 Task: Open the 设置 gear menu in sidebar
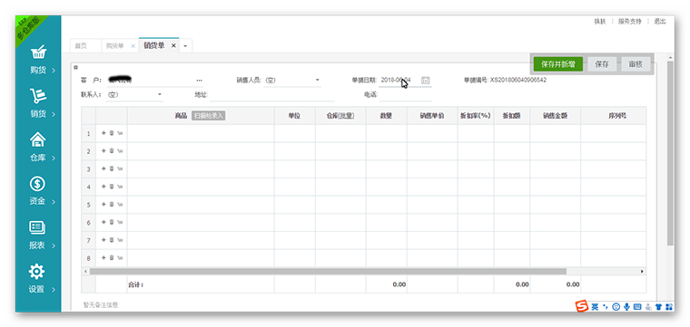(x=38, y=280)
